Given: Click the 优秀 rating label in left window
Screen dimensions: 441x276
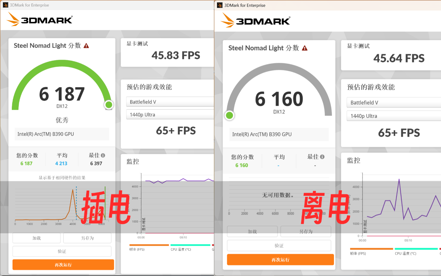Looking at the screenshot, I should click(62, 120).
